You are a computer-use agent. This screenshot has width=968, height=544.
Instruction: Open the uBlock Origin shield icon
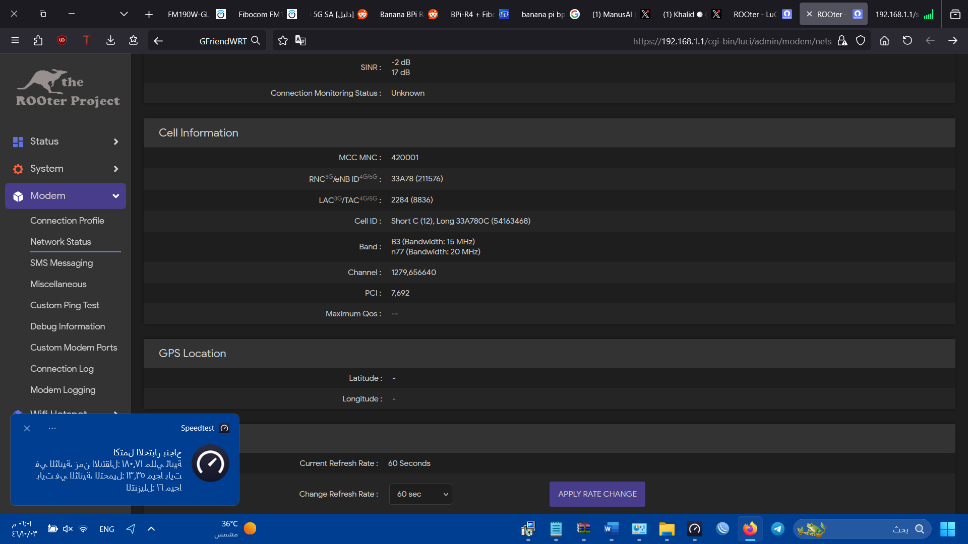[62, 40]
